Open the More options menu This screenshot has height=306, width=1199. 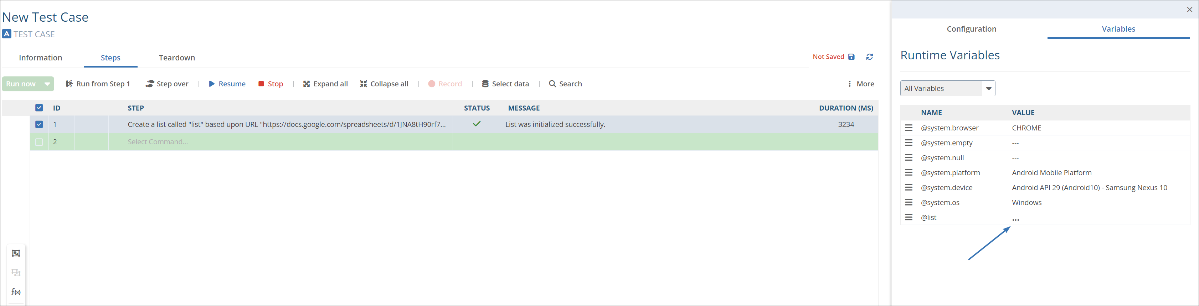(x=860, y=84)
